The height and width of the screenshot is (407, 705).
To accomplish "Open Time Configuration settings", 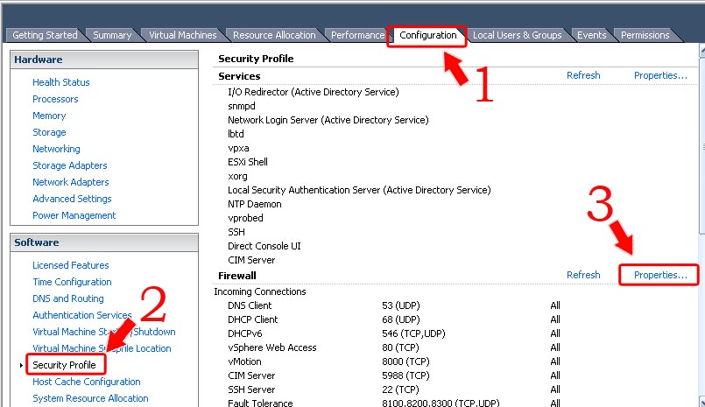I will pyautogui.click(x=72, y=282).
